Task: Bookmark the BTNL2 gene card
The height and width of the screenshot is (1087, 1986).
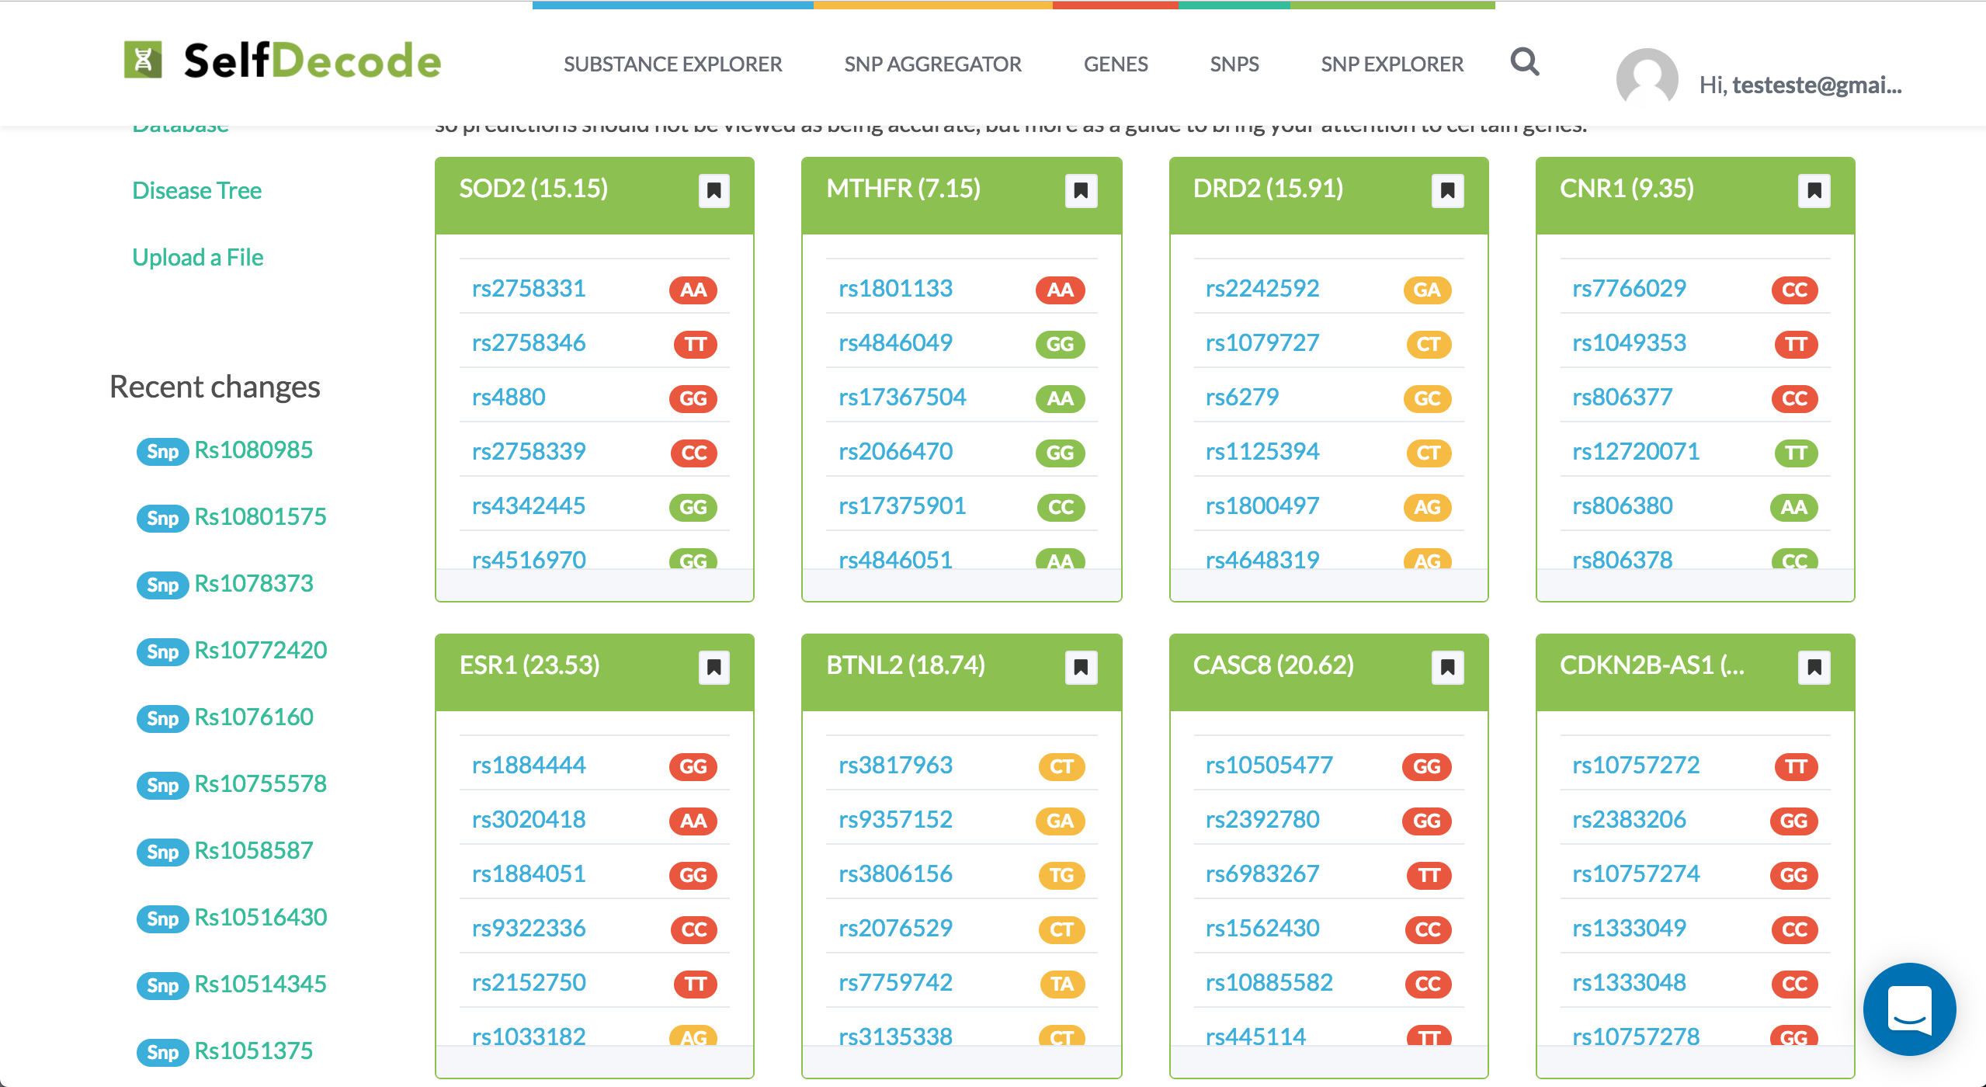Action: coord(1080,667)
